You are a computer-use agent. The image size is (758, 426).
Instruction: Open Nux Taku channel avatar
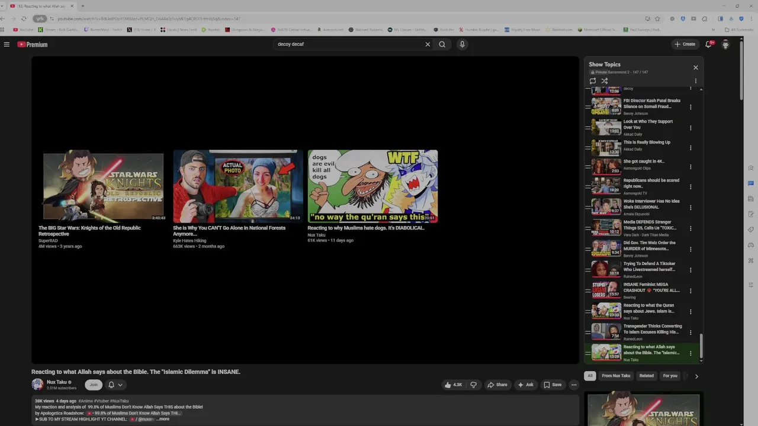click(37, 385)
